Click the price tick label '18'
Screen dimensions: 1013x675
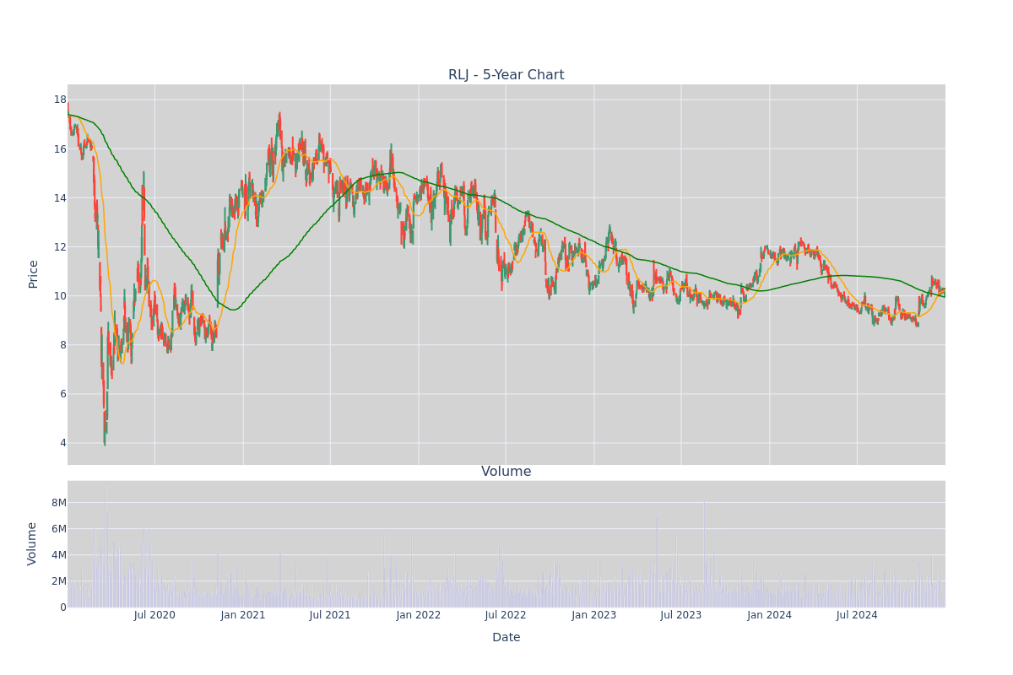pos(60,100)
